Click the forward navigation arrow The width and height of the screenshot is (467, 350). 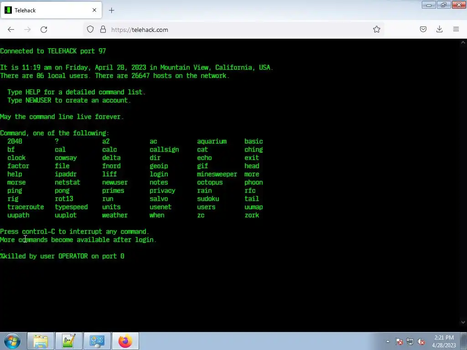27,30
